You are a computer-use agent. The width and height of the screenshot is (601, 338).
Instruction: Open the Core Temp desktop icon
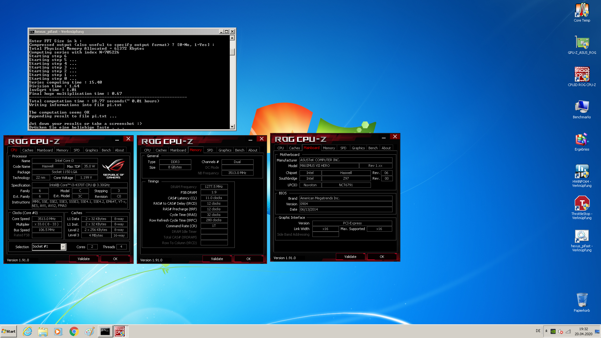pos(582,13)
